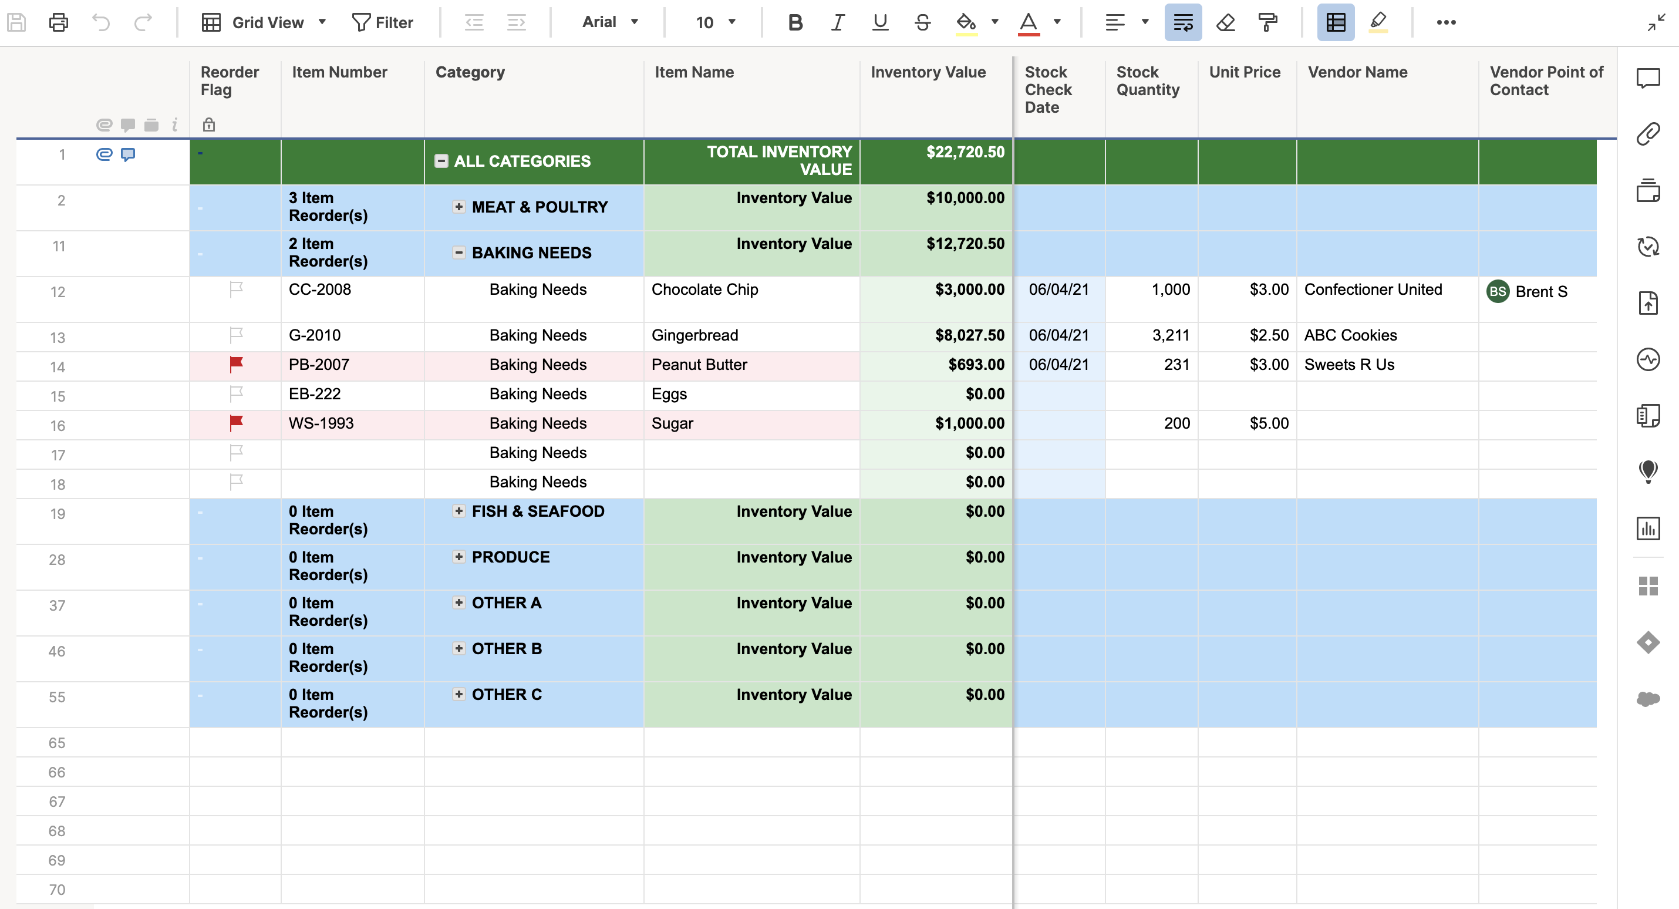
Task: Open the Activity Log icon in sidebar
Action: click(1648, 359)
